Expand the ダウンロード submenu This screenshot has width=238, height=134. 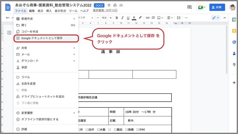[x=46, y=61]
